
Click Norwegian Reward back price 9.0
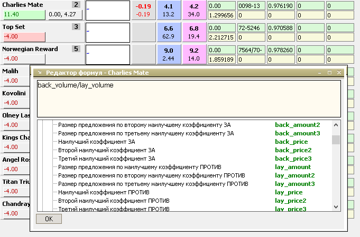click(169, 54)
